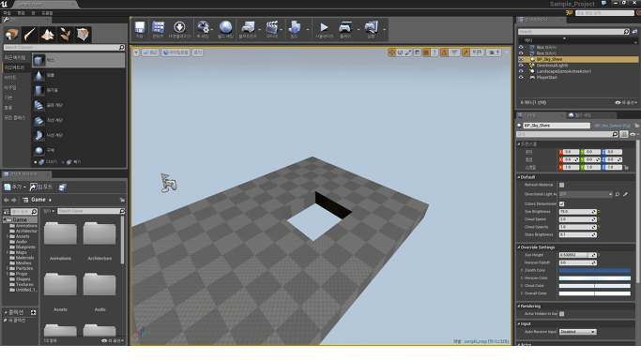Select the Landscape mode mountain icon
Image resolution: width=641 pixels, height=360 pixels.
click(48, 35)
